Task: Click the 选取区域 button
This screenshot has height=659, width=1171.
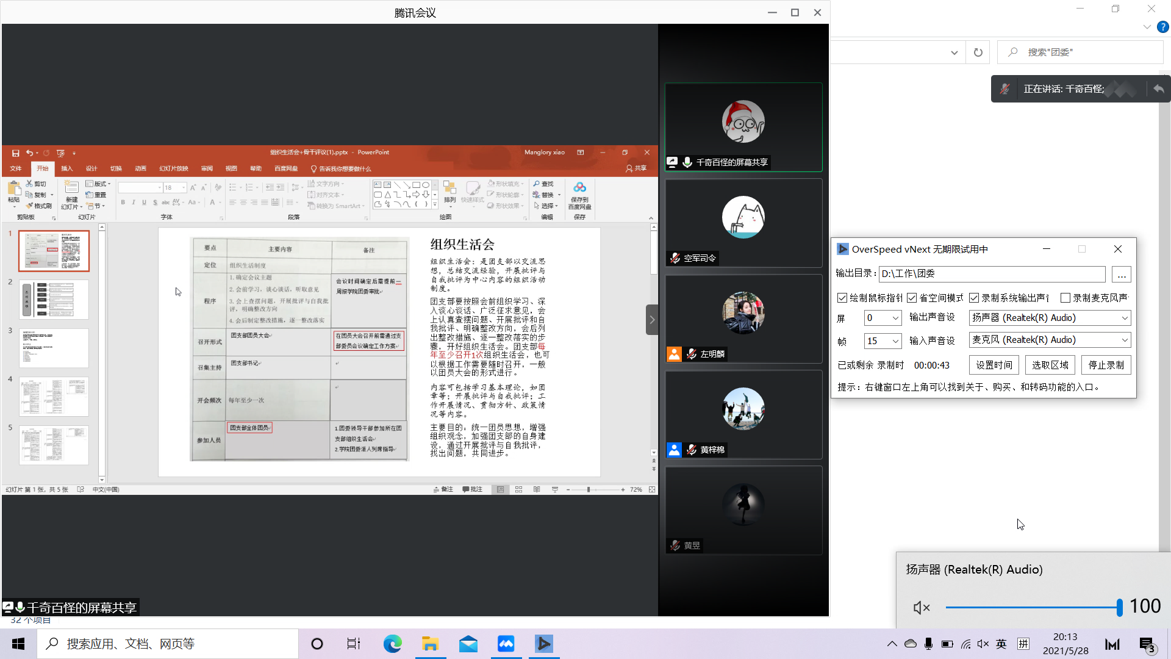Action: click(x=1050, y=365)
